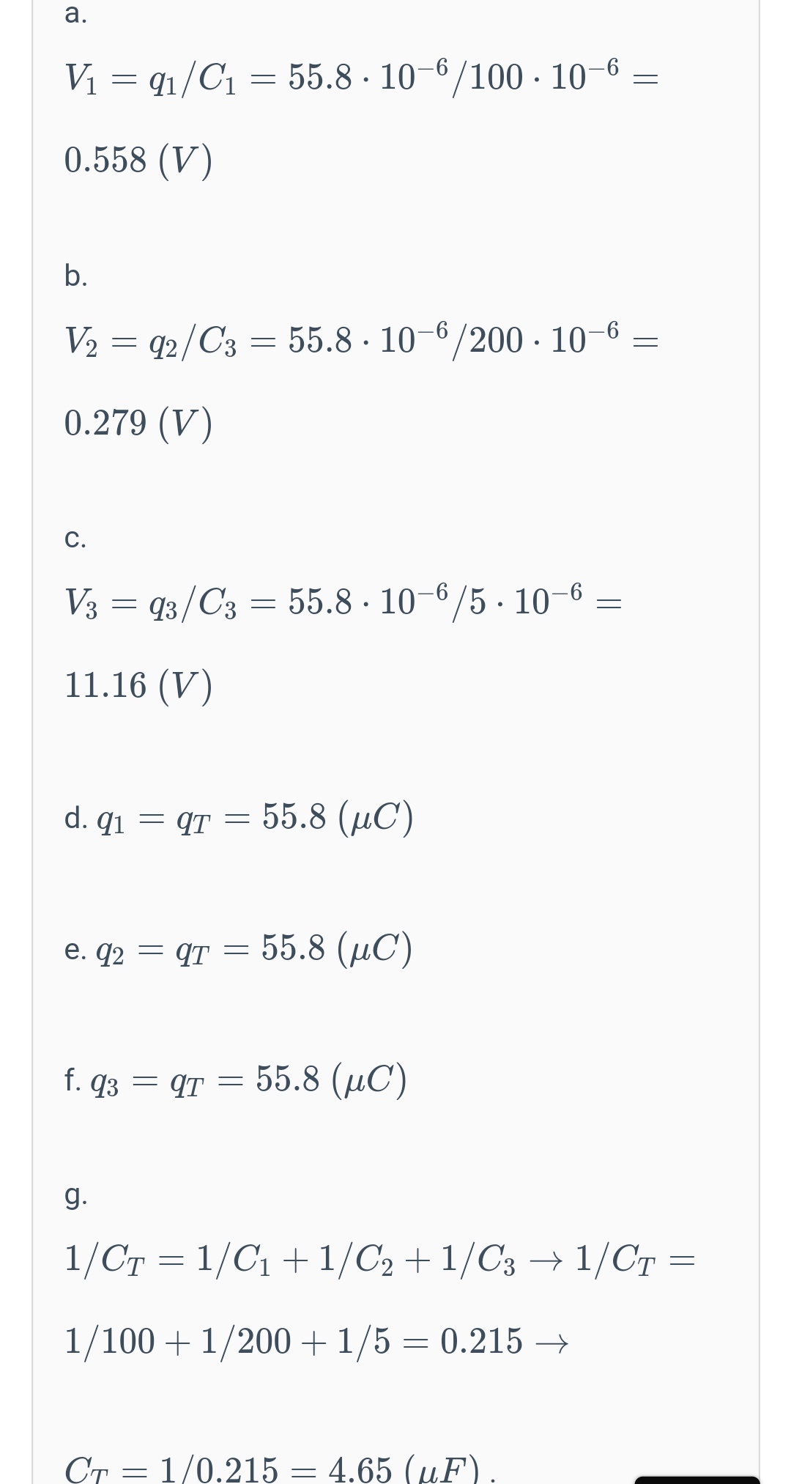Image resolution: width=791 pixels, height=1484 pixels.
Task: Click the 11.16 (V) result
Action: (139, 685)
